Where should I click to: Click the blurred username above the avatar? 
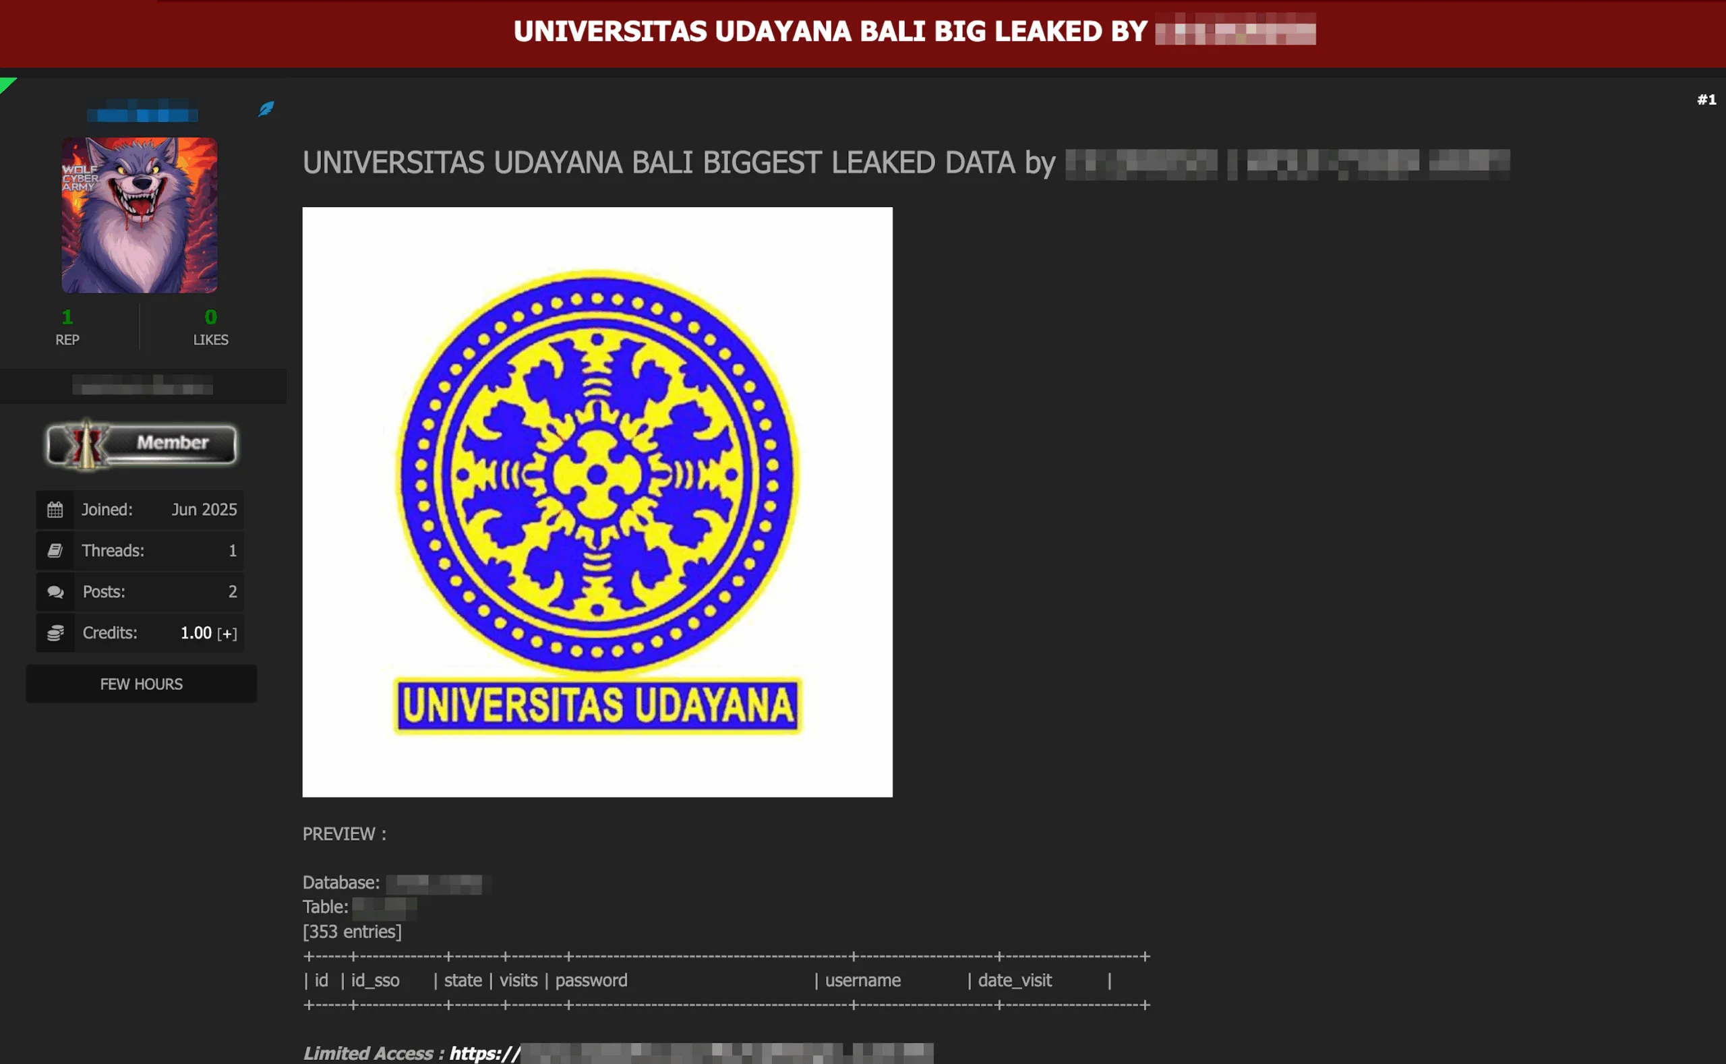click(x=142, y=111)
